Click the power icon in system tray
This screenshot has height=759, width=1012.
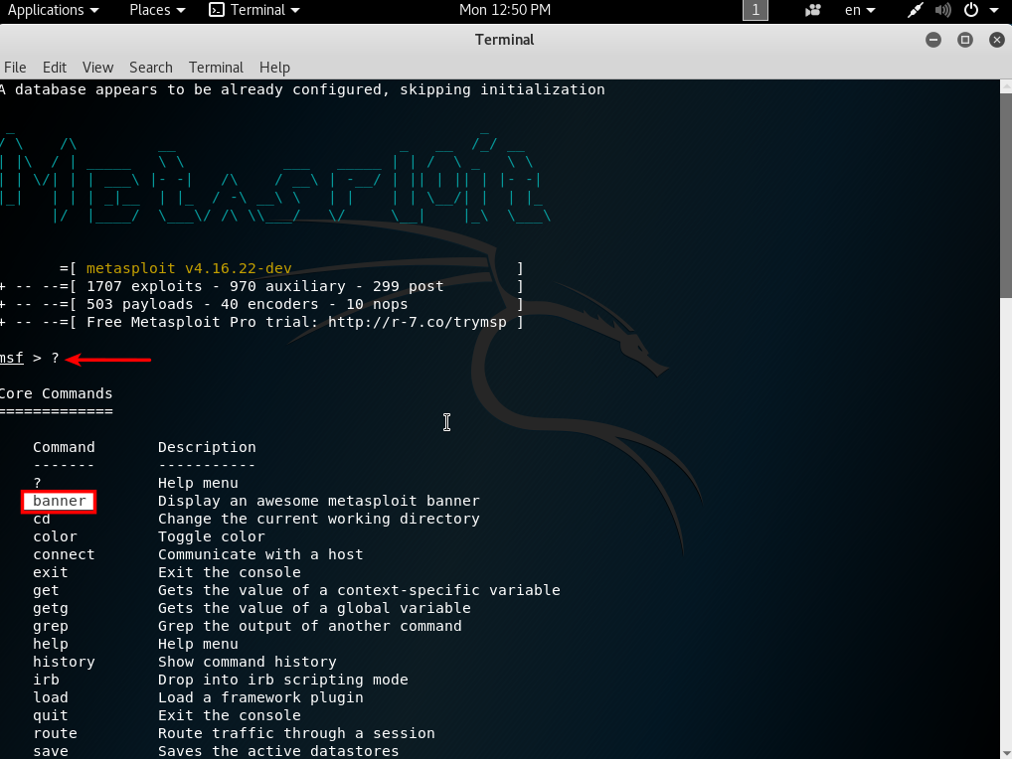(x=970, y=10)
